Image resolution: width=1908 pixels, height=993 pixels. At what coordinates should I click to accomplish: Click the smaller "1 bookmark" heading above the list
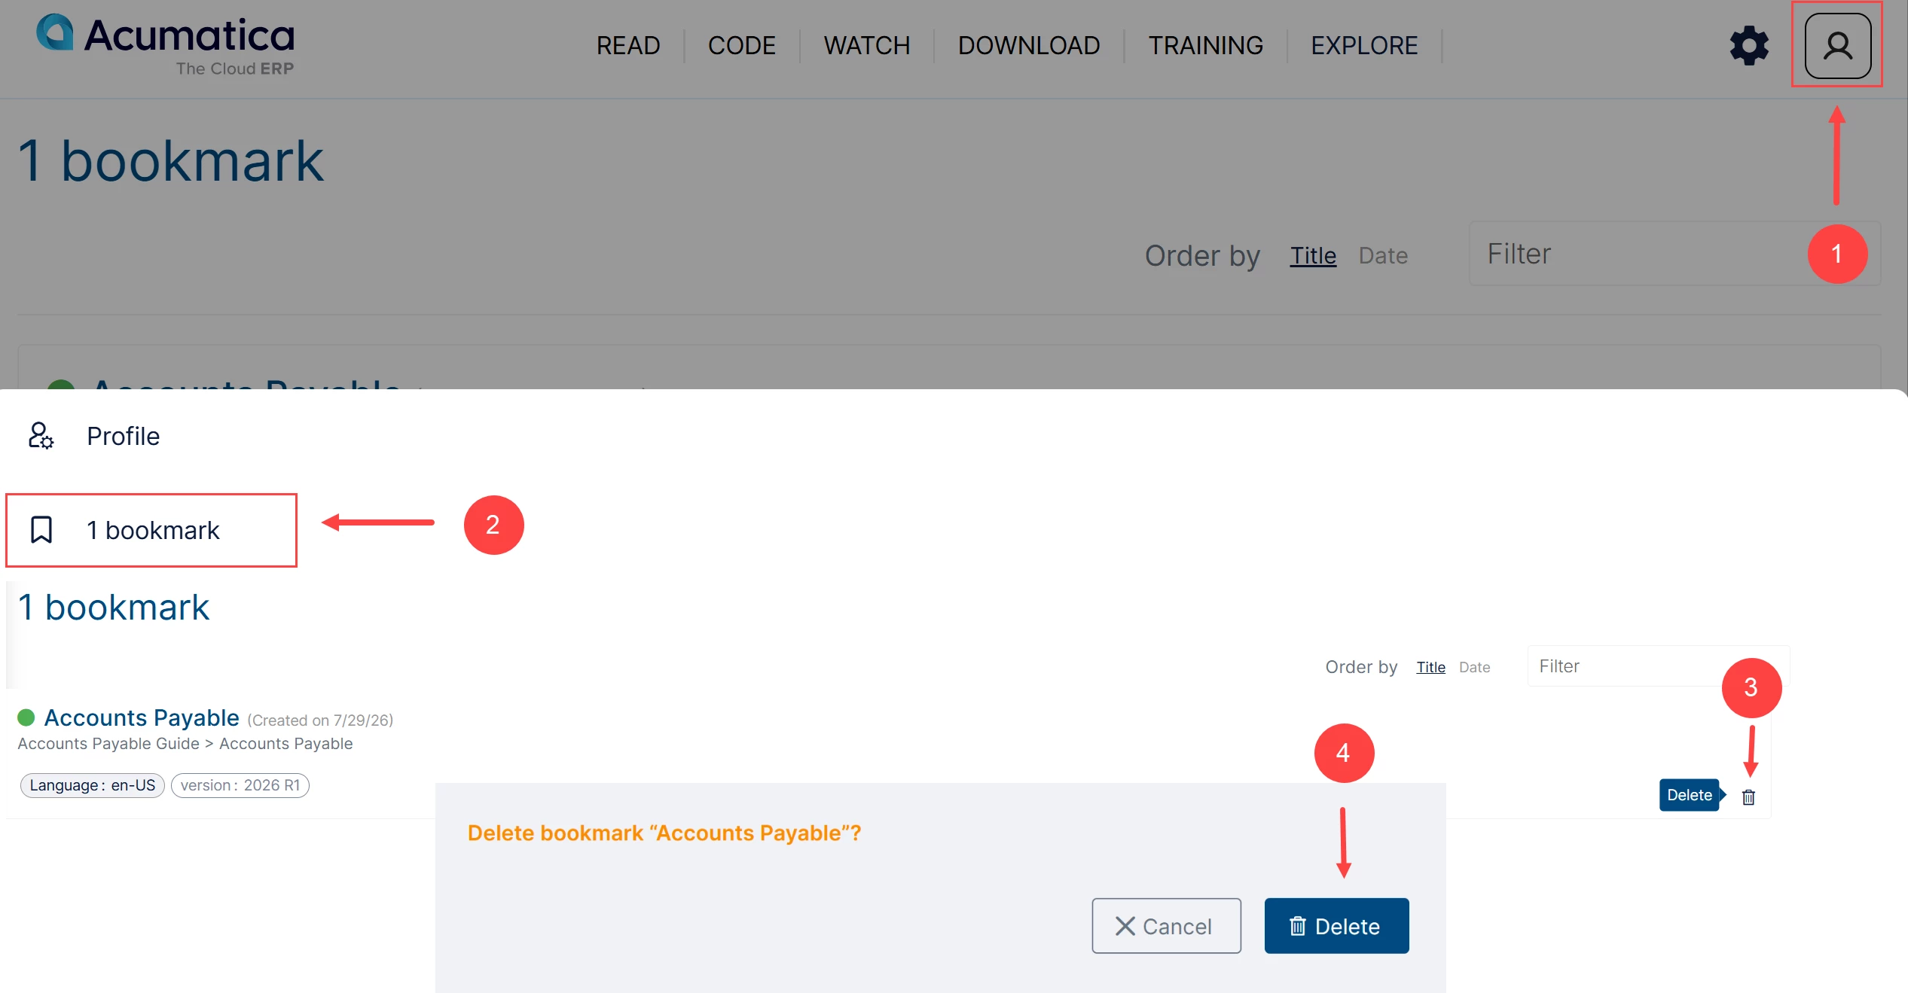tap(114, 607)
